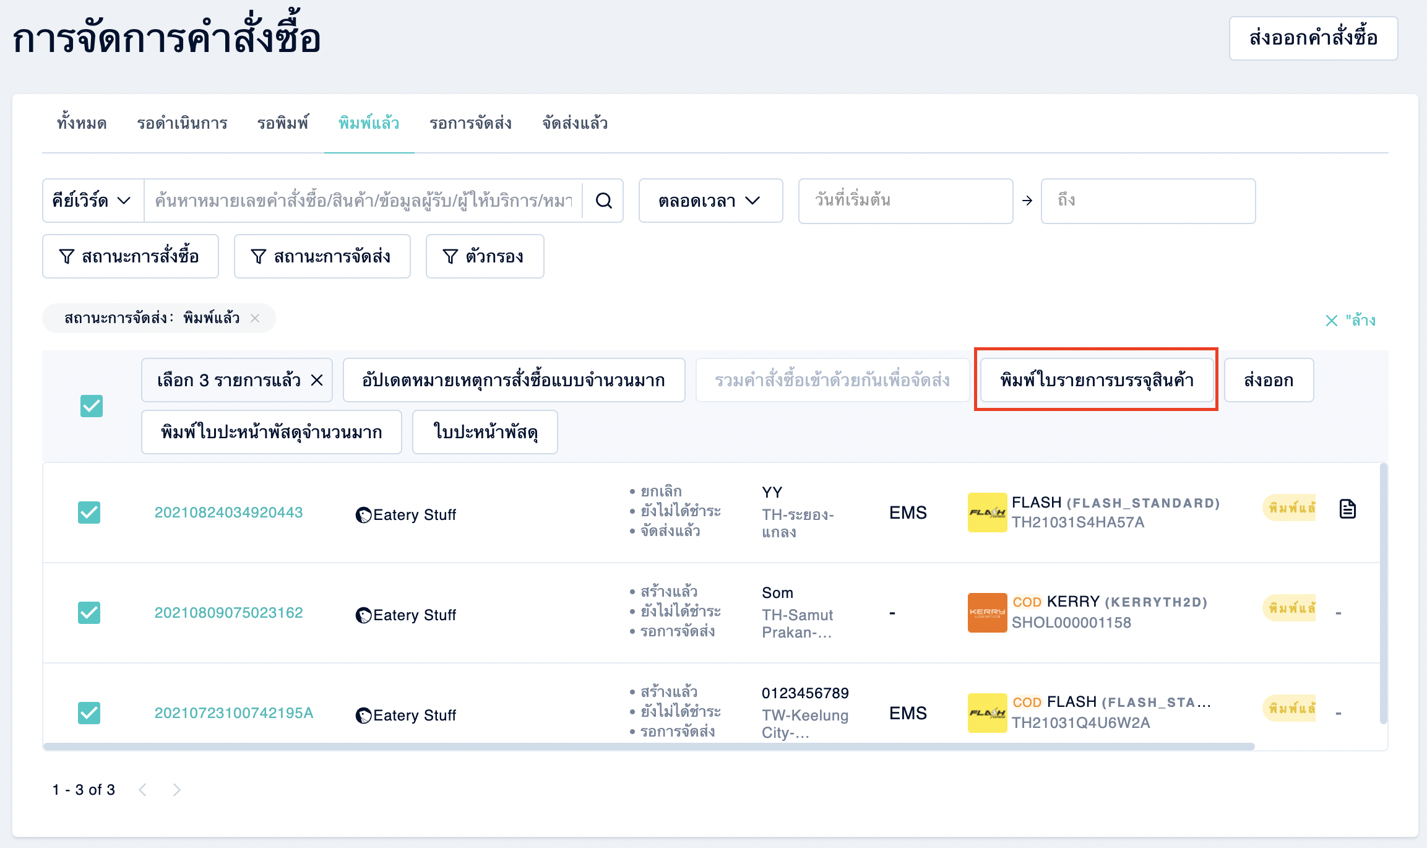
Task: Open the ตลอดเวลา time range dropdown
Action: 710,201
